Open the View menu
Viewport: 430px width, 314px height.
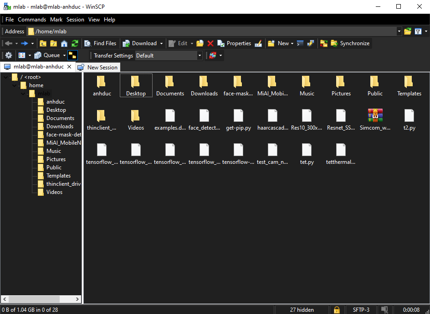coord(94,20)
